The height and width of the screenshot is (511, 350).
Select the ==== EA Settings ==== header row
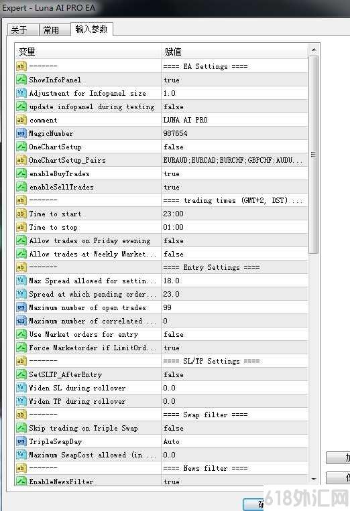tap(162, 66)
